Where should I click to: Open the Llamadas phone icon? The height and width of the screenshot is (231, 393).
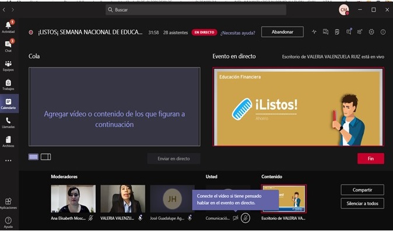(8, 123)
